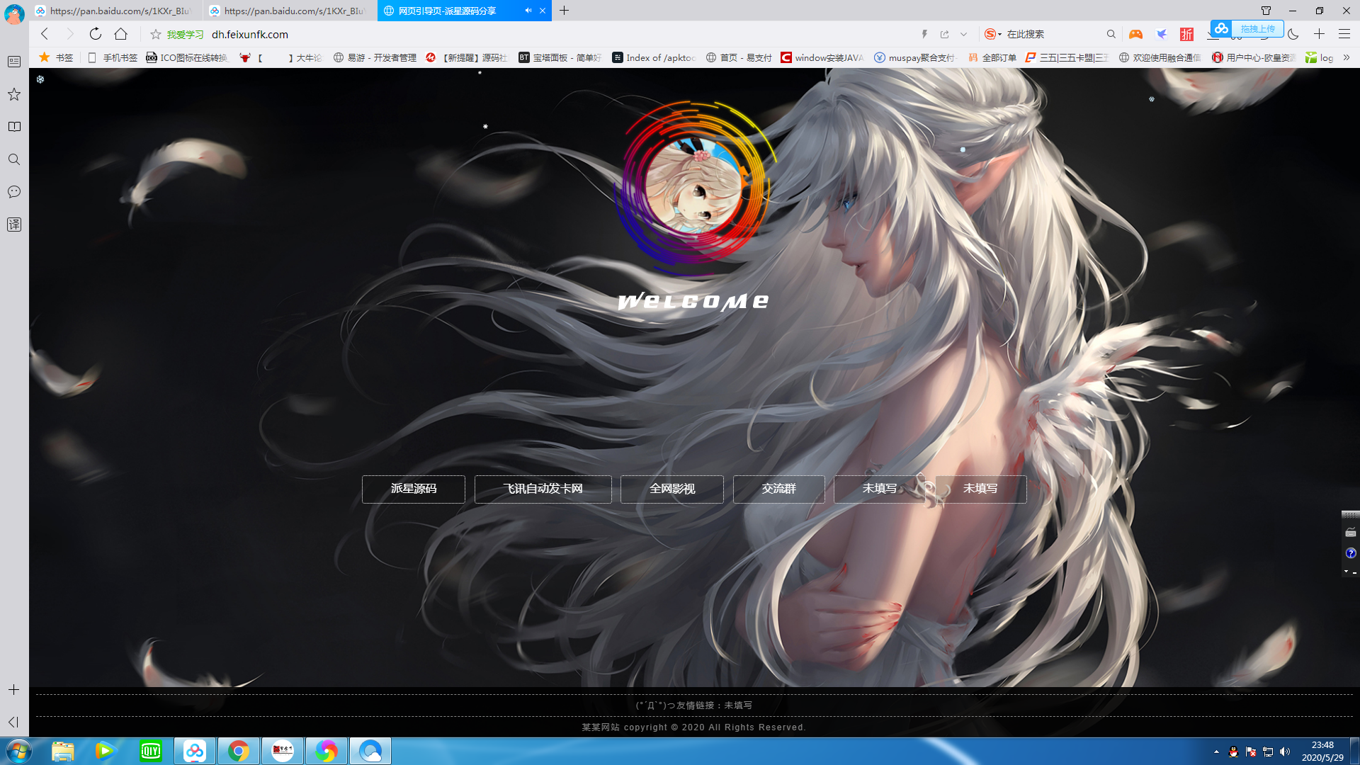Mute the 网页引导页 tab audio
Screen dimensions: 1360x765
point(528,11)
